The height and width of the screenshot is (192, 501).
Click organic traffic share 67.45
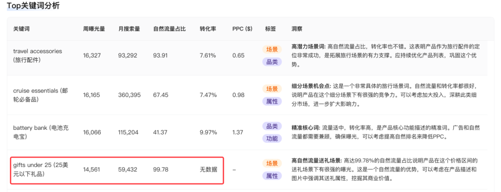[x=161, y=95]
